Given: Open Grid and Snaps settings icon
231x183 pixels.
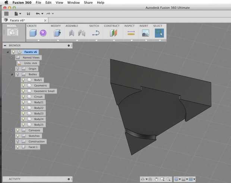Looking at the screenshot, I should coord(184,179).
